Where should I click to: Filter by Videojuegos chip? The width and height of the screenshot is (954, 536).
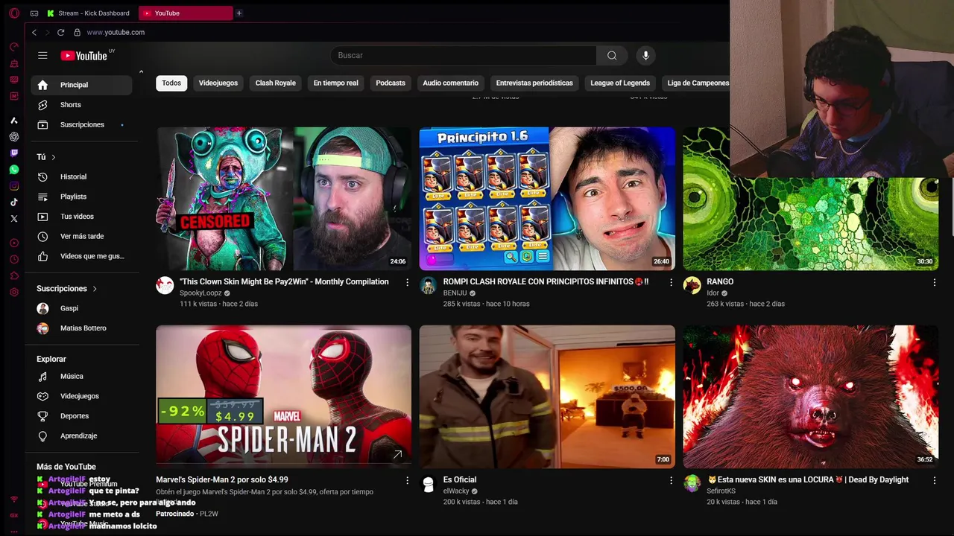point(218,83)
